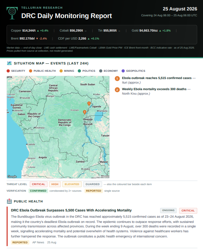Open the DRC Ebola Outbreak article headline
The width and height of the screenshot is (203, 252).
pyautogui.click(x=71, y=210)
